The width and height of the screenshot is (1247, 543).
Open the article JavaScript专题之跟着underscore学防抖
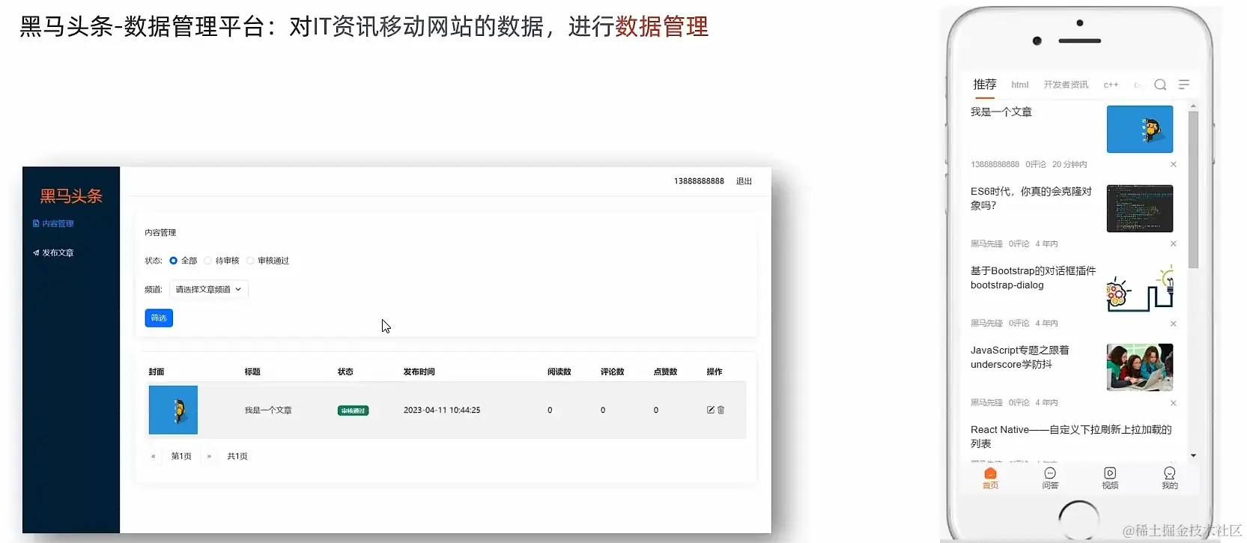tap(1020, 357)
